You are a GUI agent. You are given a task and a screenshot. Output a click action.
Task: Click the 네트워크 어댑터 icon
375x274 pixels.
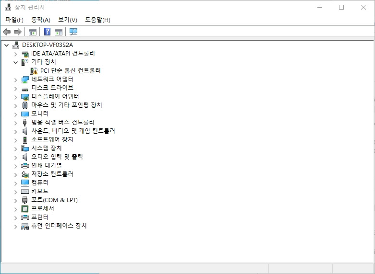25,80
